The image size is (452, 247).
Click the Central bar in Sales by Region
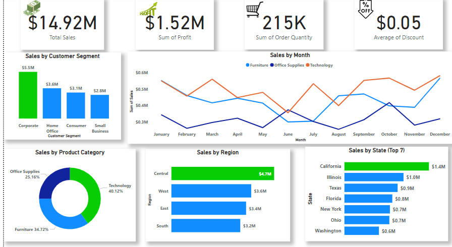coord(222,174)
